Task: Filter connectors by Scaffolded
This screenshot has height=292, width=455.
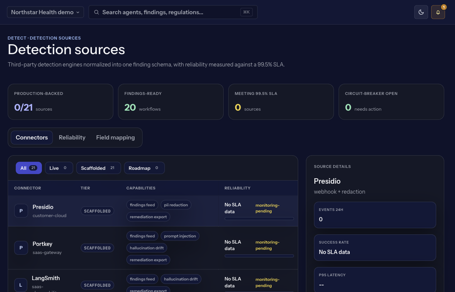Action: (x=98, y=168)
